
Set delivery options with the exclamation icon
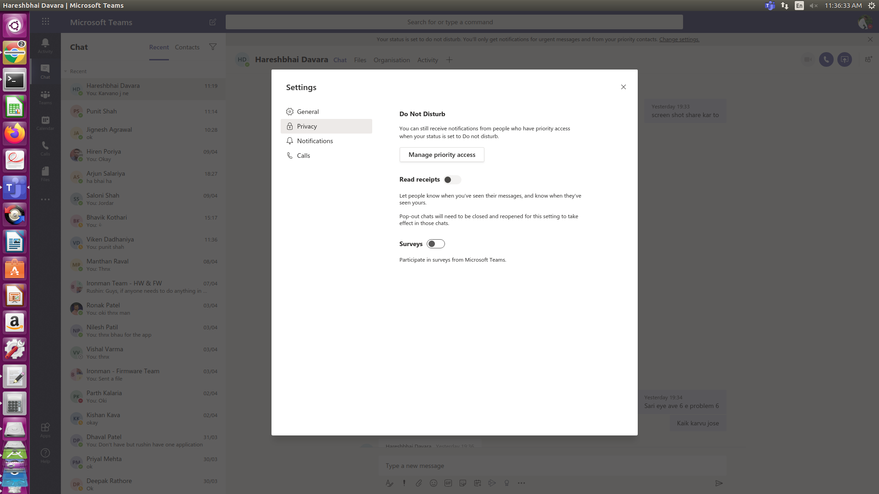404,483
